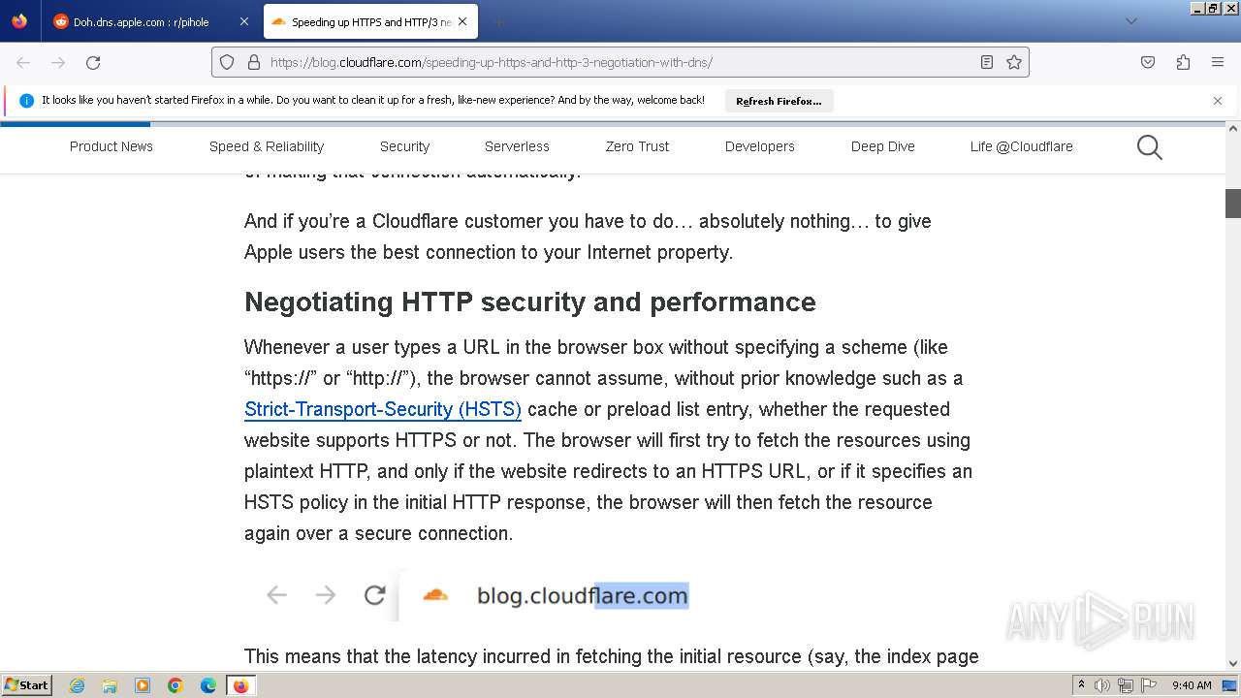Launch Internet Explorer from taskbar
Screen dimensions: 1241x698
pos(78,685)
